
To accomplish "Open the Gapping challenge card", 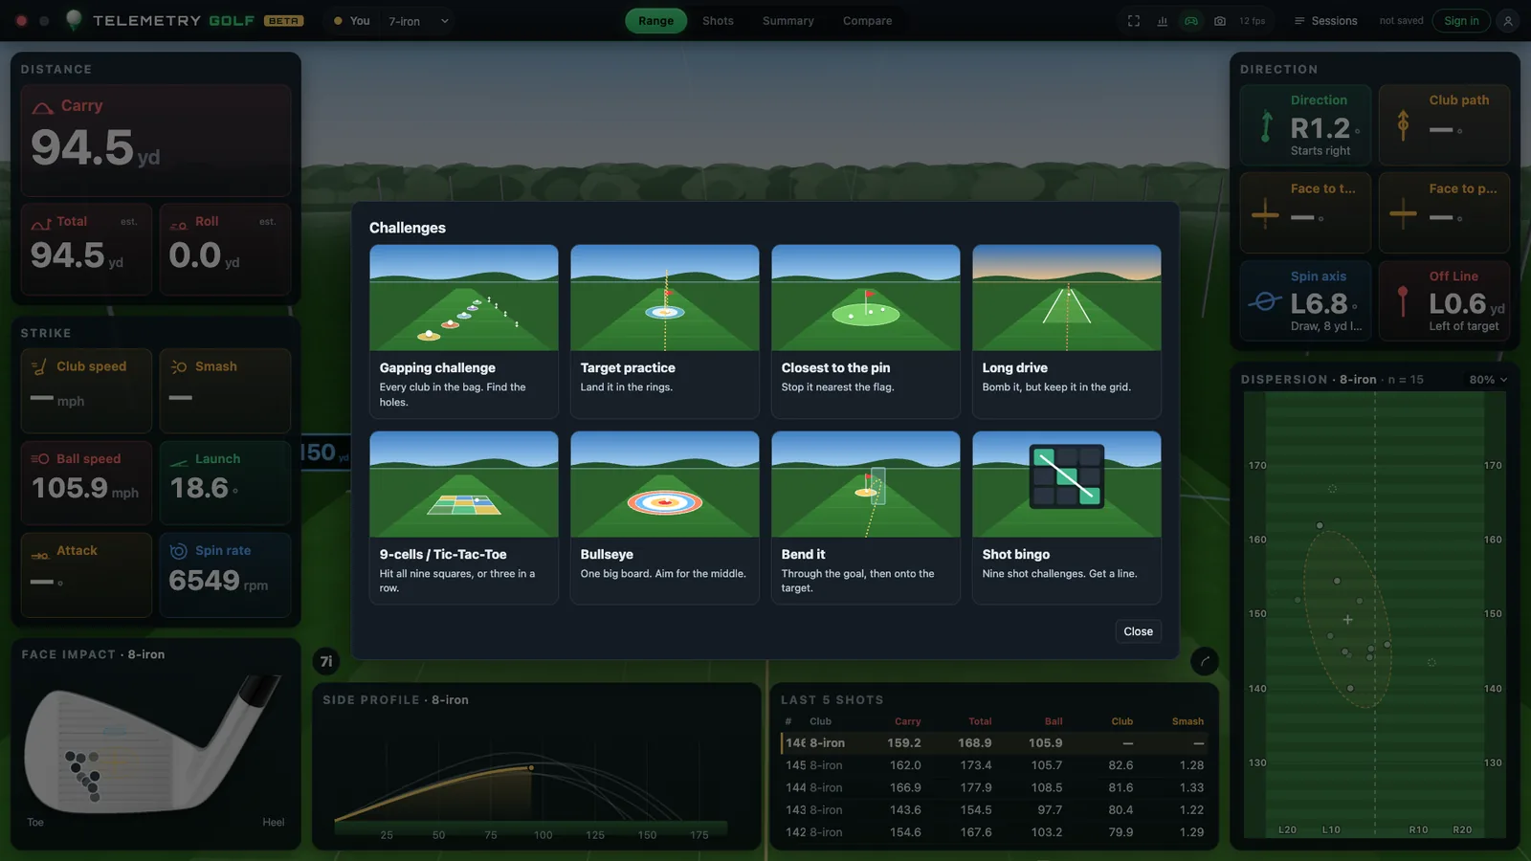I will (464, 331).
